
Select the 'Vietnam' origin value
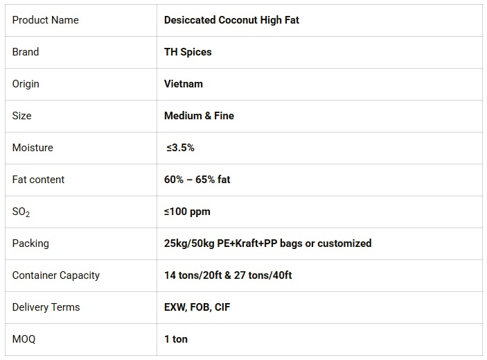coord(184,84)
